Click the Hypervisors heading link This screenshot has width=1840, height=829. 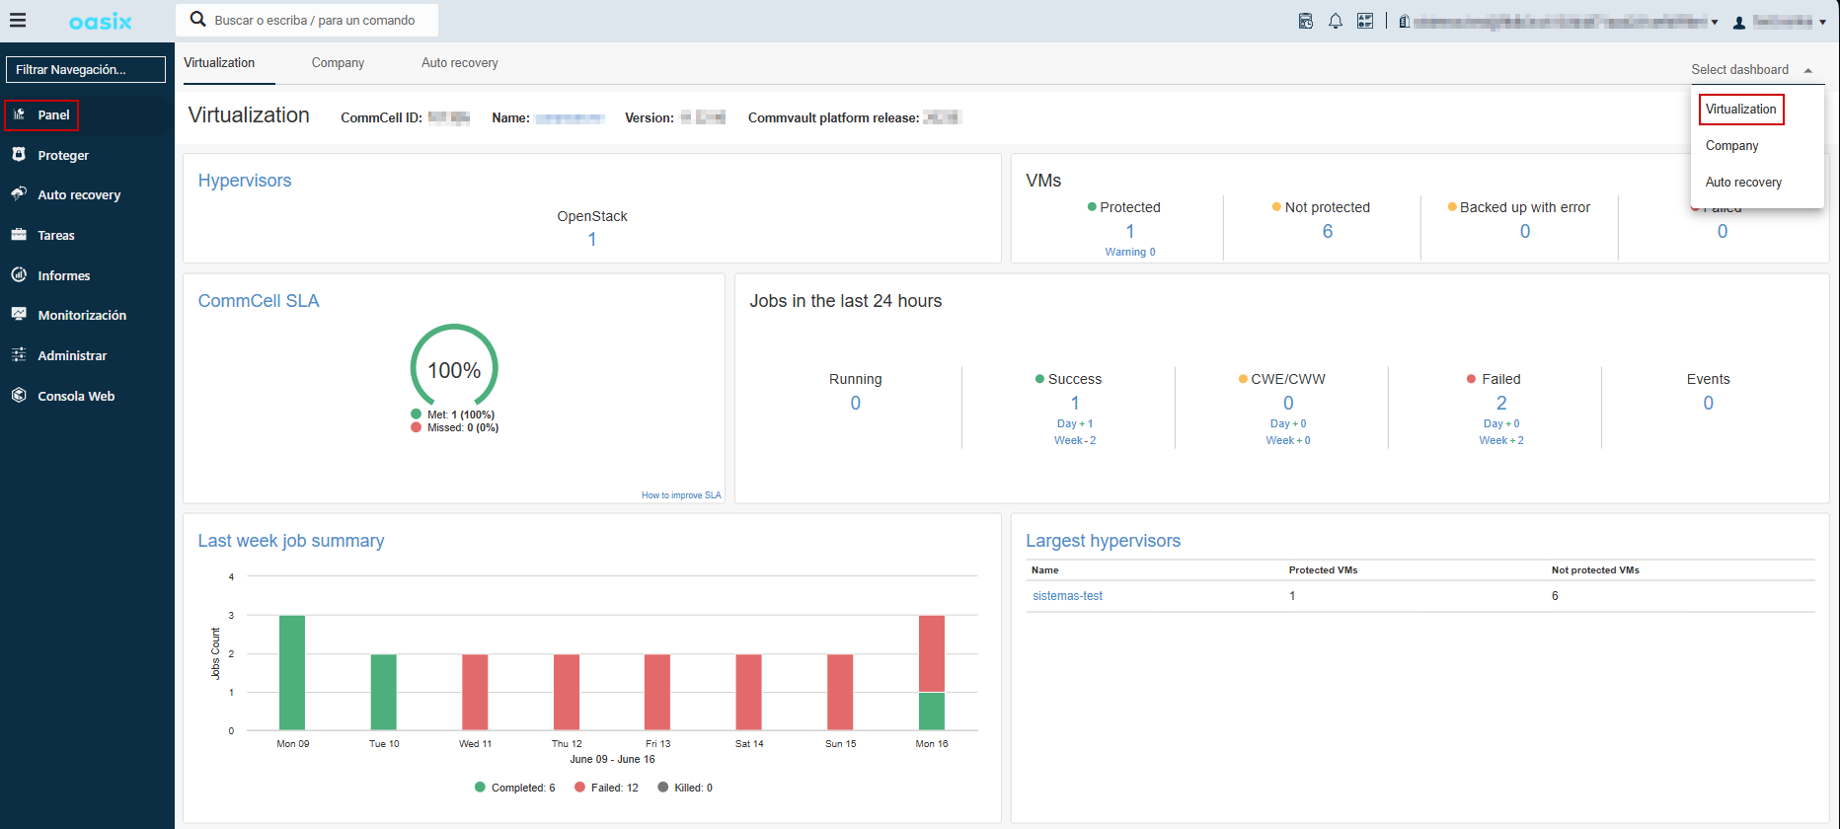[245, 181]
